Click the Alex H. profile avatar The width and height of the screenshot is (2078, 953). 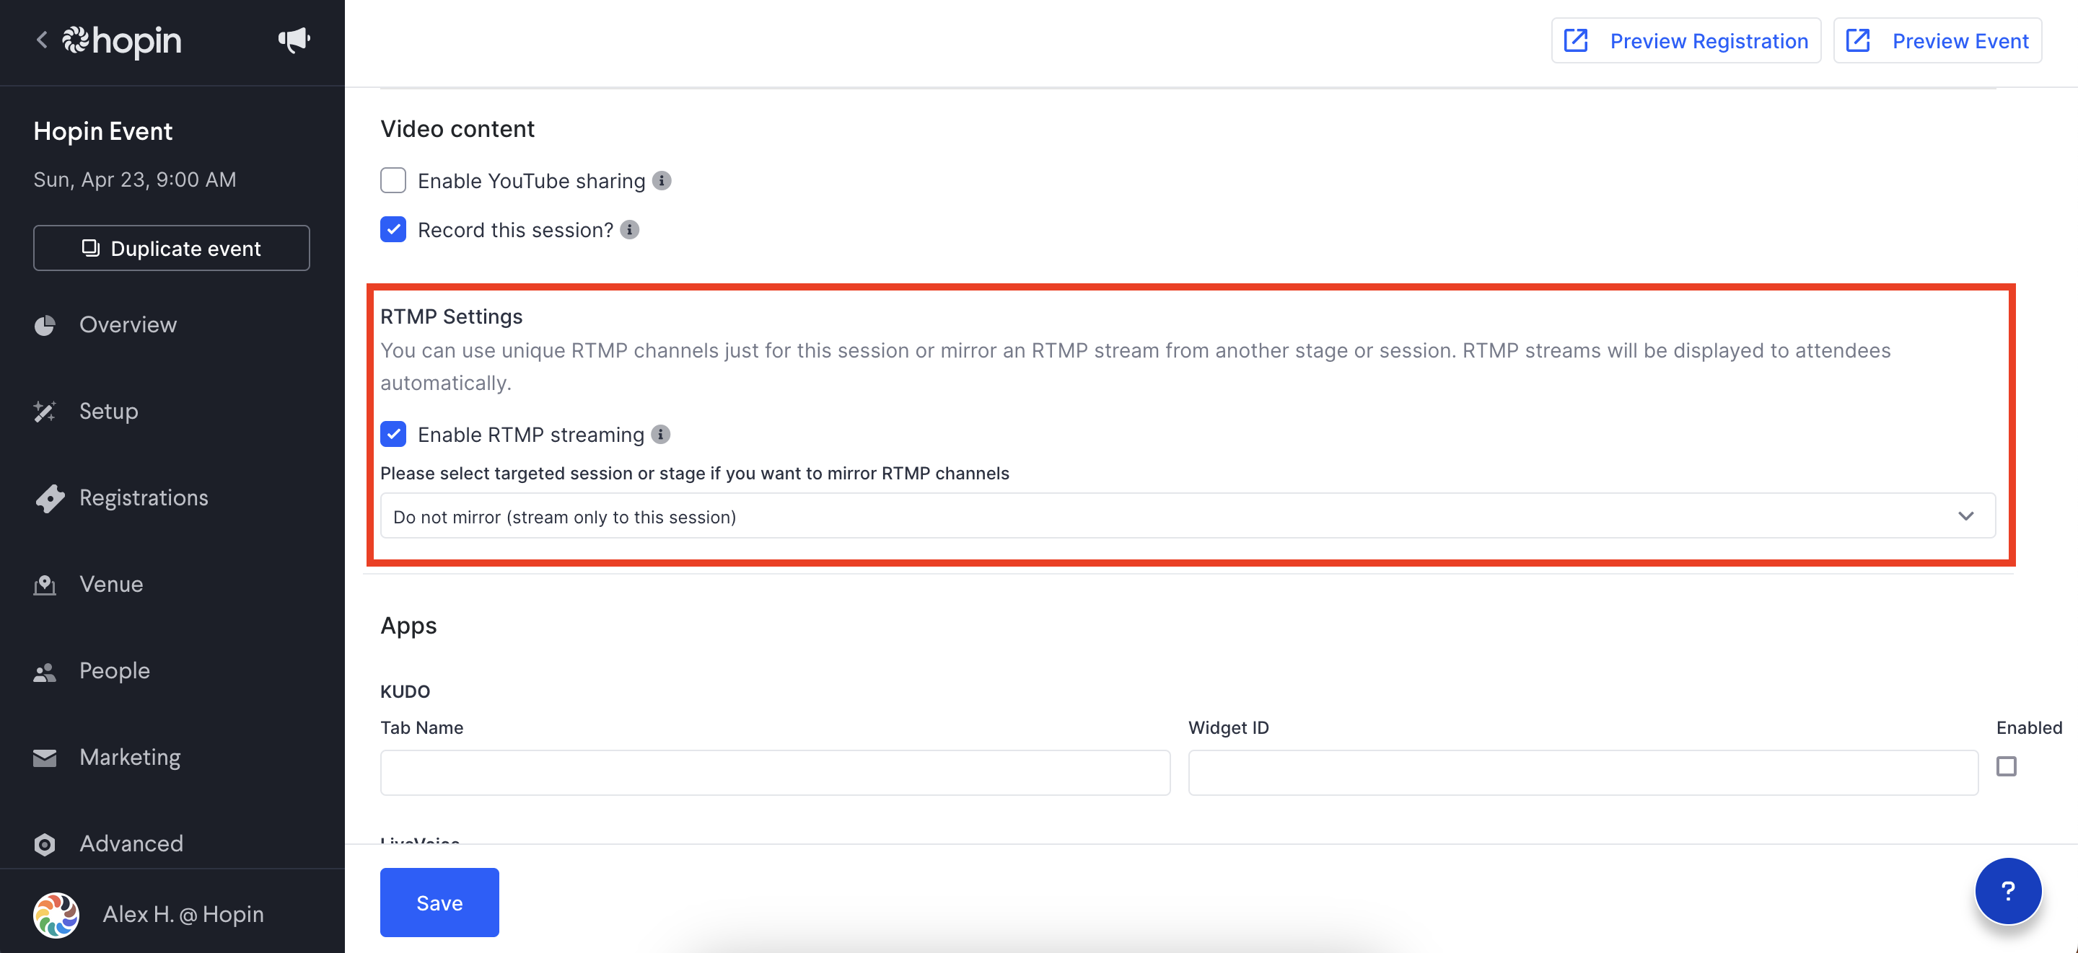(x=56, y=914)
